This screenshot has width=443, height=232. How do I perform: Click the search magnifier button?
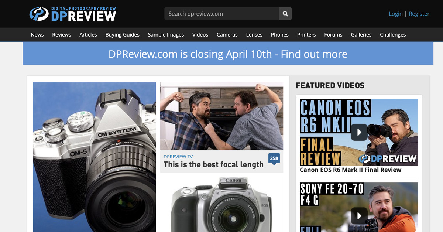[285, 14]
